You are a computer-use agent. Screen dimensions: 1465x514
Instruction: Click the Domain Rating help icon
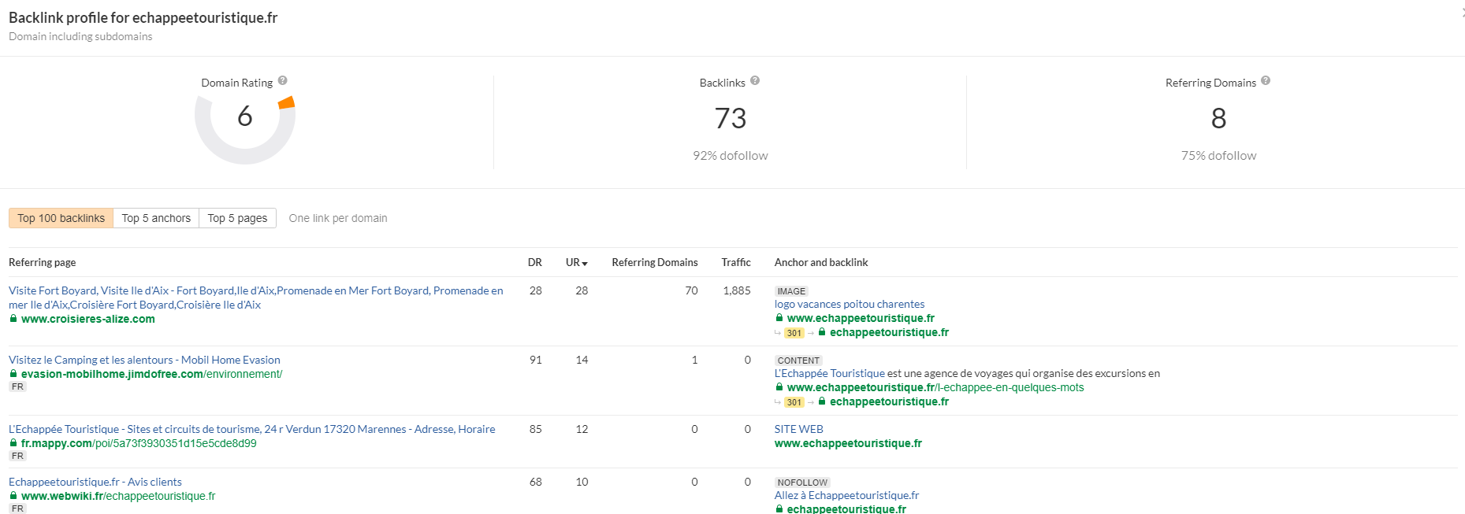(x=282, y=80)
